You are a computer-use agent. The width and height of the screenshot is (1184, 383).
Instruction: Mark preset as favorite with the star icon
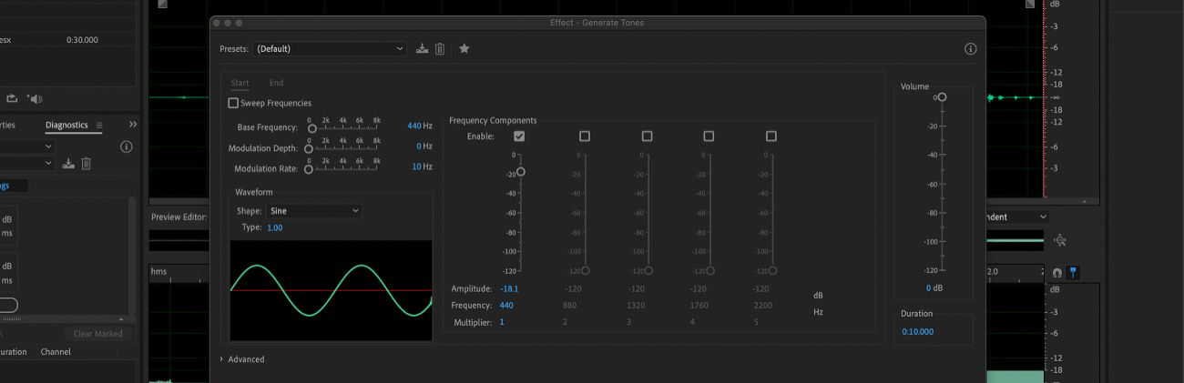click(x=464, y=48)
